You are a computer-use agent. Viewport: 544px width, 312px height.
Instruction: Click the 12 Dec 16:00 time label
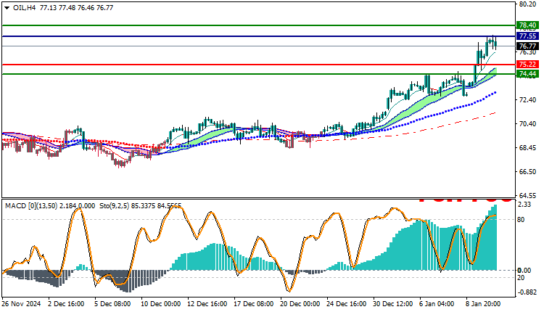click(207, 304)
